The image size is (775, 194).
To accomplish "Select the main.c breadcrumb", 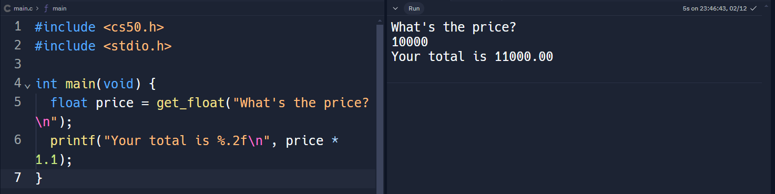I will [23, 8].
